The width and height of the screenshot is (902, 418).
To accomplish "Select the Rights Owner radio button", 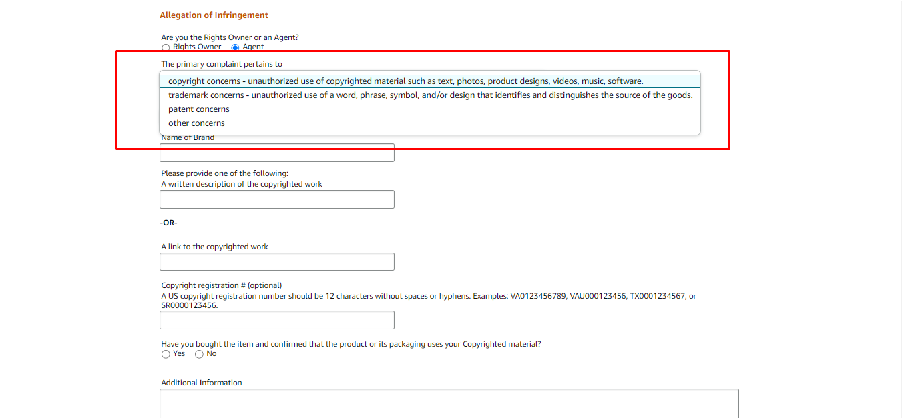I will pos(166,47).
